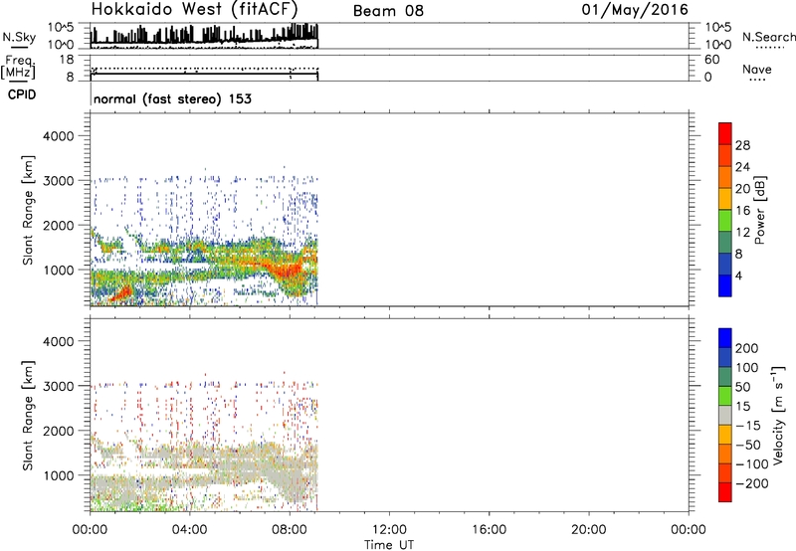The width and height of the screenshot is (796, 551).
Task: Select the "Slant Range [km]" label of velocity panel
Action: (28, 416)
